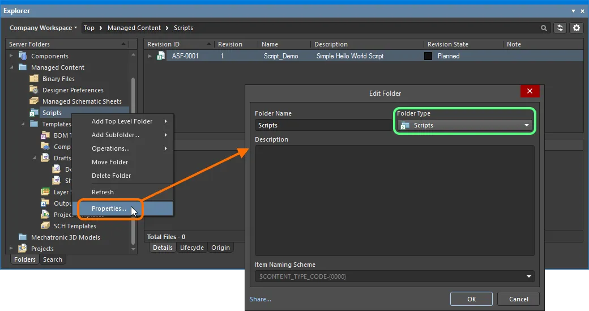Screen dimensions: 589x311
Task: Expand the Components tree node
Action: (x=11, y=56)
